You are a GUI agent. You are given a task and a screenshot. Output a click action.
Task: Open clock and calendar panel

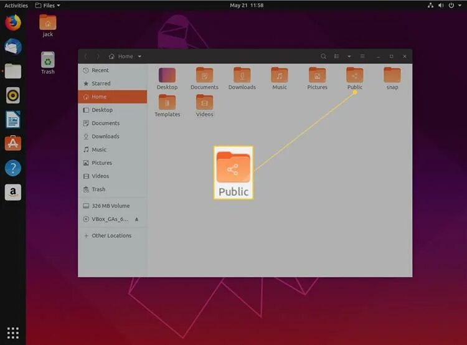(247, 6)
